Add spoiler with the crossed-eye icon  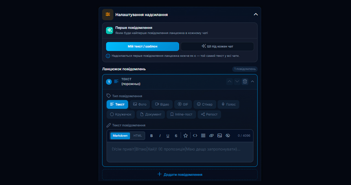228,136
